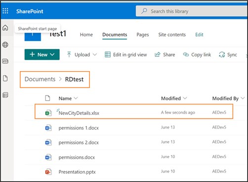Click June 10 date for permissions.docx
248x182 pixels.
coord(168,157)
